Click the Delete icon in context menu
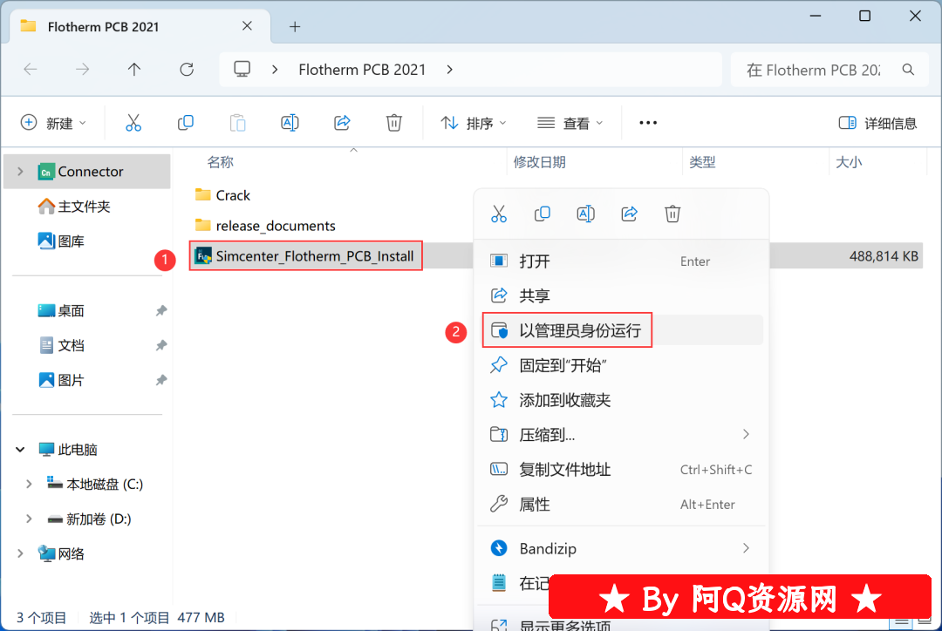 [672, 214]
